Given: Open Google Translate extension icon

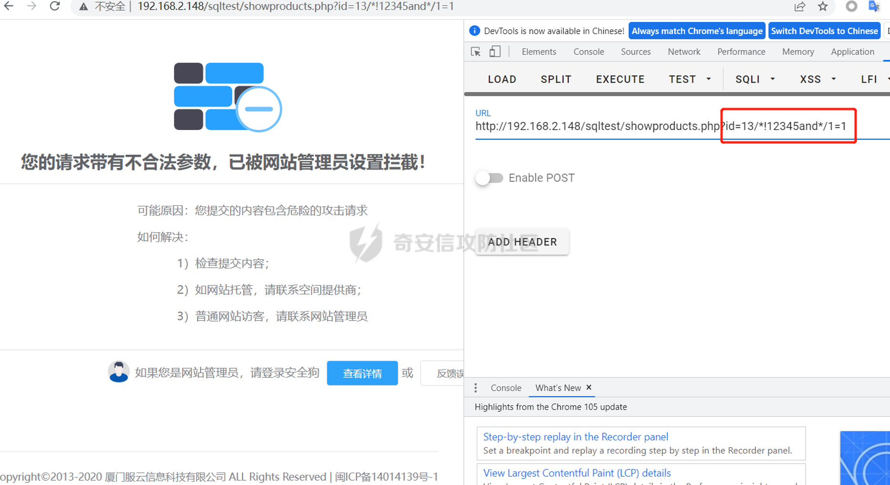Looking at the screenshot, I should click(874, 7).
